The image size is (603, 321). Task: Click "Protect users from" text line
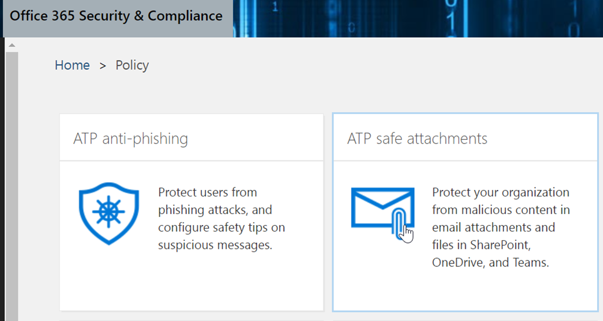pos(207,192)
